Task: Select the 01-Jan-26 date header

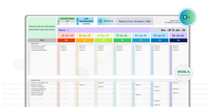Action: [x=122, y=36]
